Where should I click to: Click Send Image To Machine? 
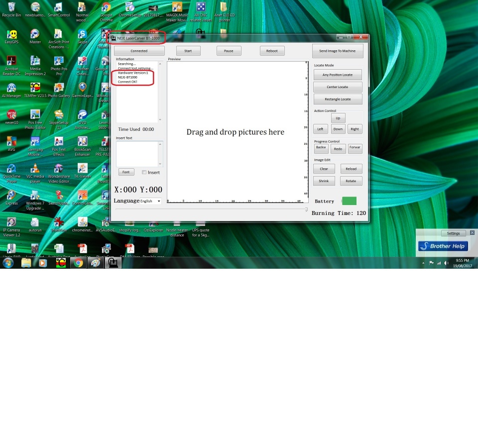click(x=338, y=51)
